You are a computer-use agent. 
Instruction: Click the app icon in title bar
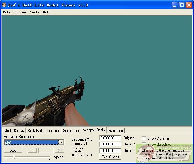[x=4, y=5]
